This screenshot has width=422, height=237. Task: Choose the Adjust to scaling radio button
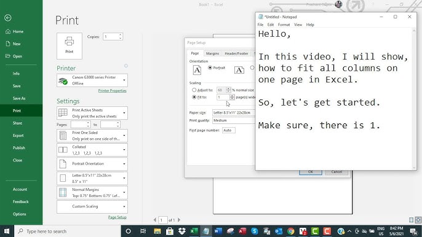pos(194,90)
